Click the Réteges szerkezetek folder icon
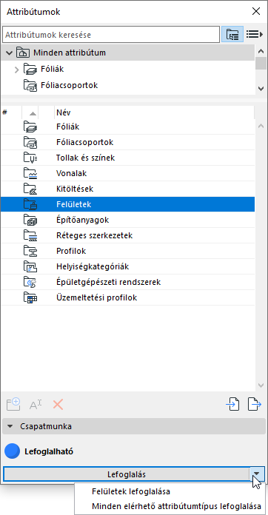 click(31, 235)
